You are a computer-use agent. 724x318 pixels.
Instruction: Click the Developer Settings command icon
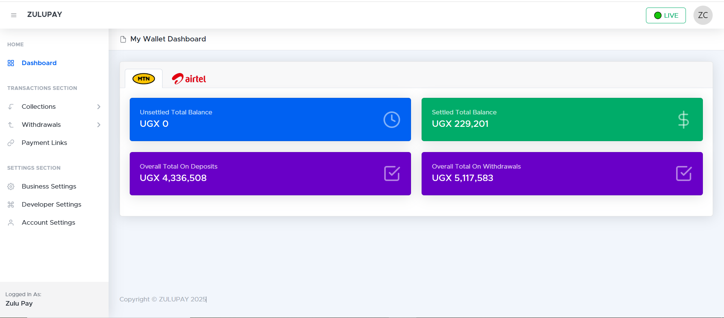(11, 204)
